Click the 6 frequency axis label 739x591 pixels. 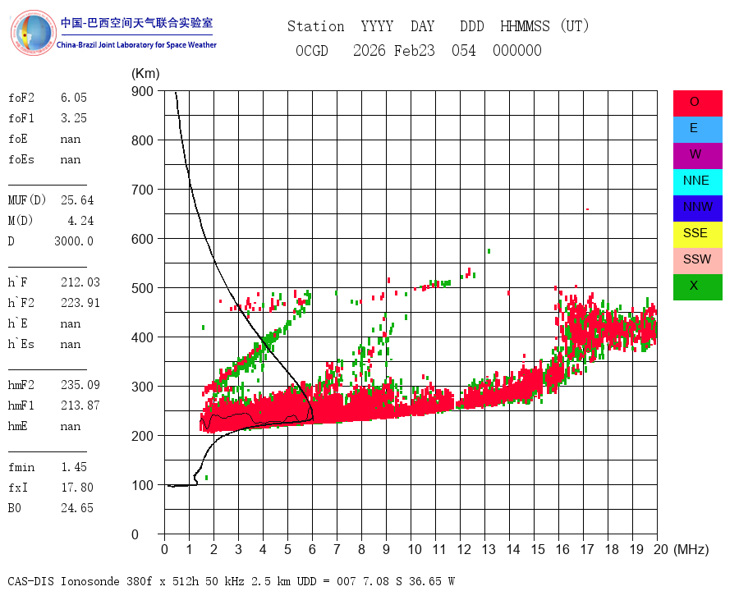coord(312,549)
